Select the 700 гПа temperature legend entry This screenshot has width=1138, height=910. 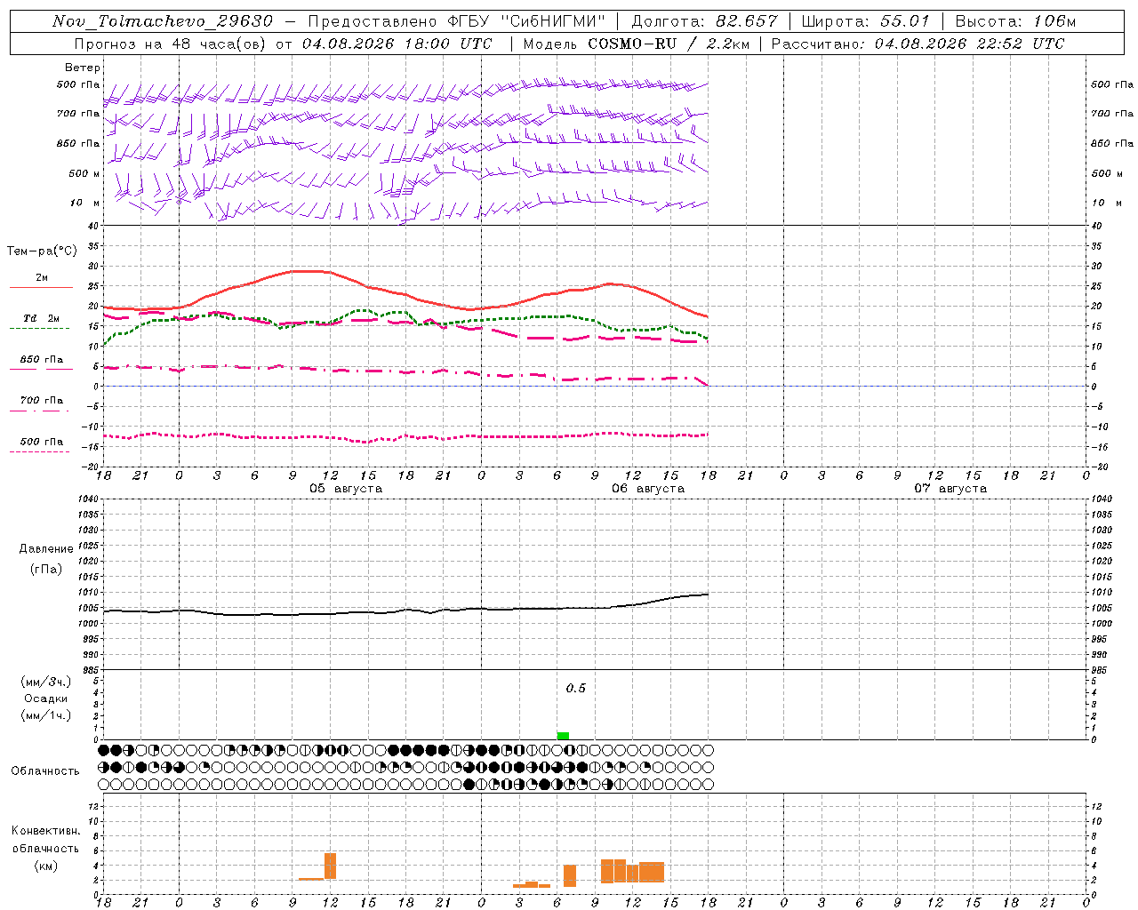tap(41, 401)
